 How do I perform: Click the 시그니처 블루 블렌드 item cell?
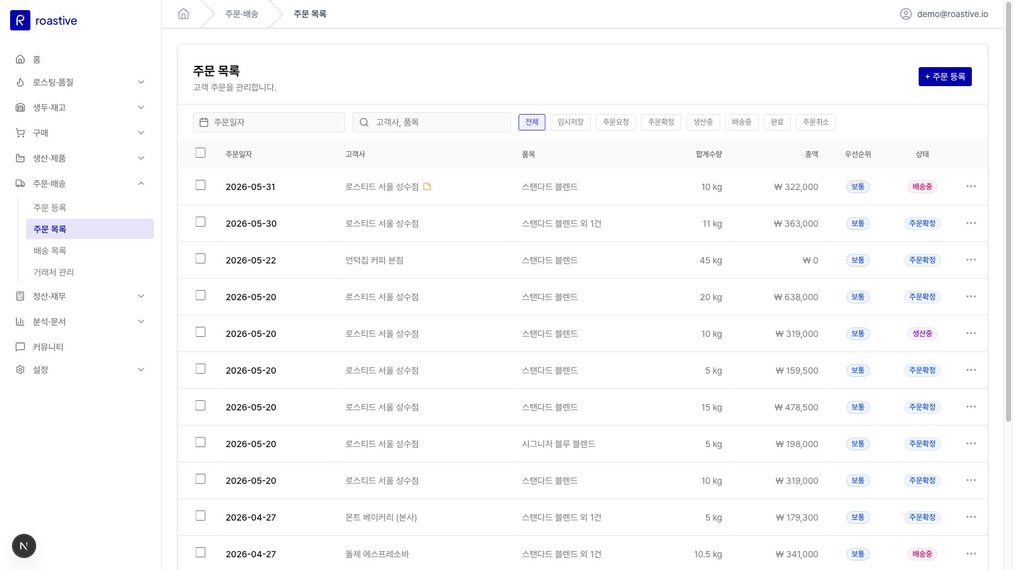558,444
